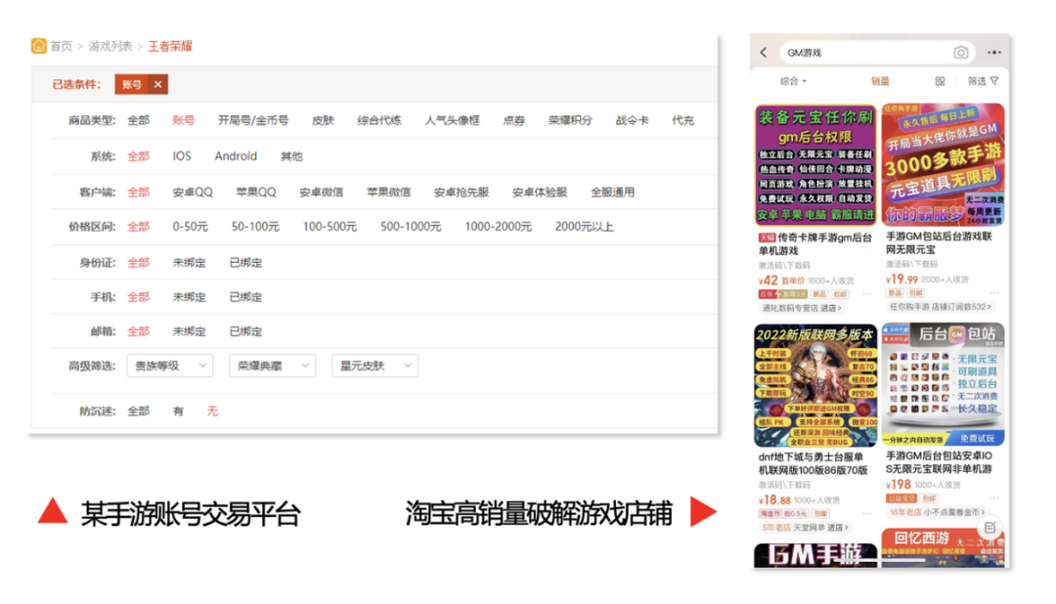Choose 苹果微信 client
The height and width of the screenshot is (604, 1056).
388,192
